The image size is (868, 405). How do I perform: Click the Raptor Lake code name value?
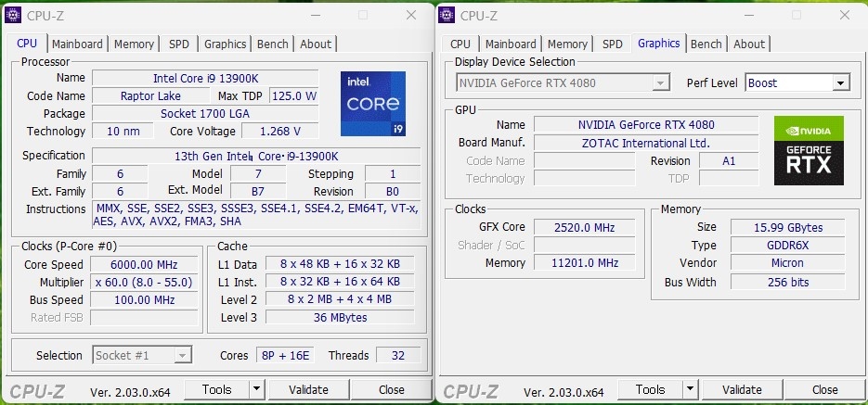(x=150, y=95)
